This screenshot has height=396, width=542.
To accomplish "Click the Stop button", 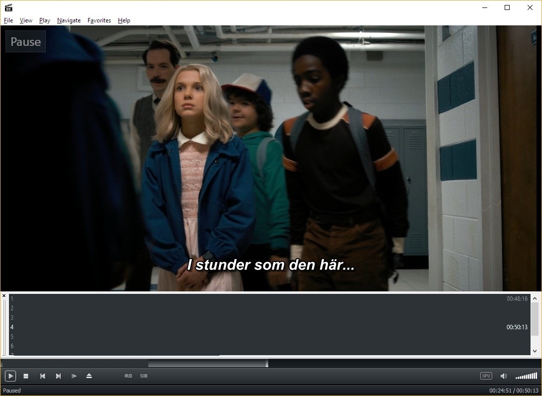I will 25,376.
